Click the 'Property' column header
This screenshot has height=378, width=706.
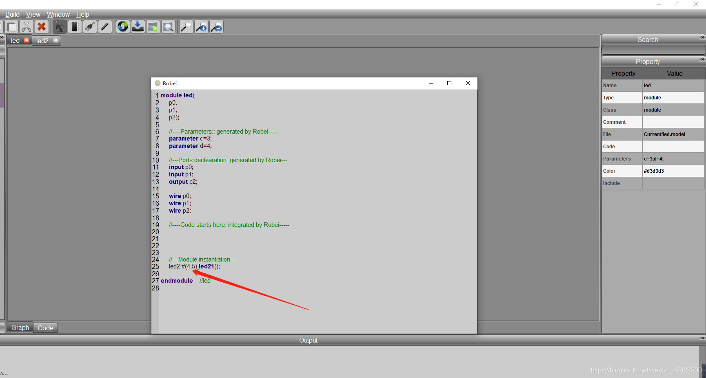click(623, 73)
